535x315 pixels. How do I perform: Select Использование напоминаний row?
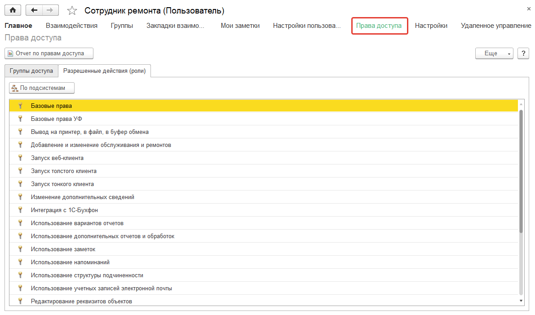(x=263, y=262)
